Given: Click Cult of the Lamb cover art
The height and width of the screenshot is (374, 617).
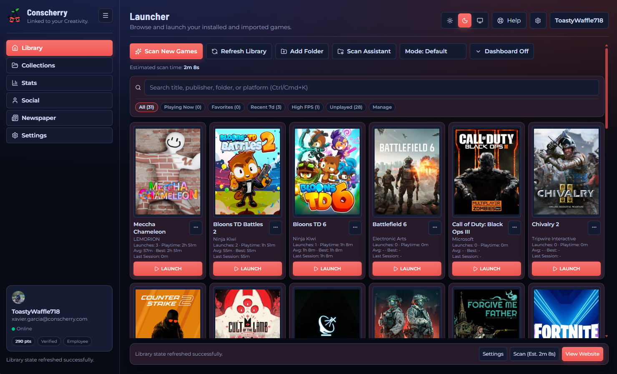Looking at the screenshot, I should point(247,314).
